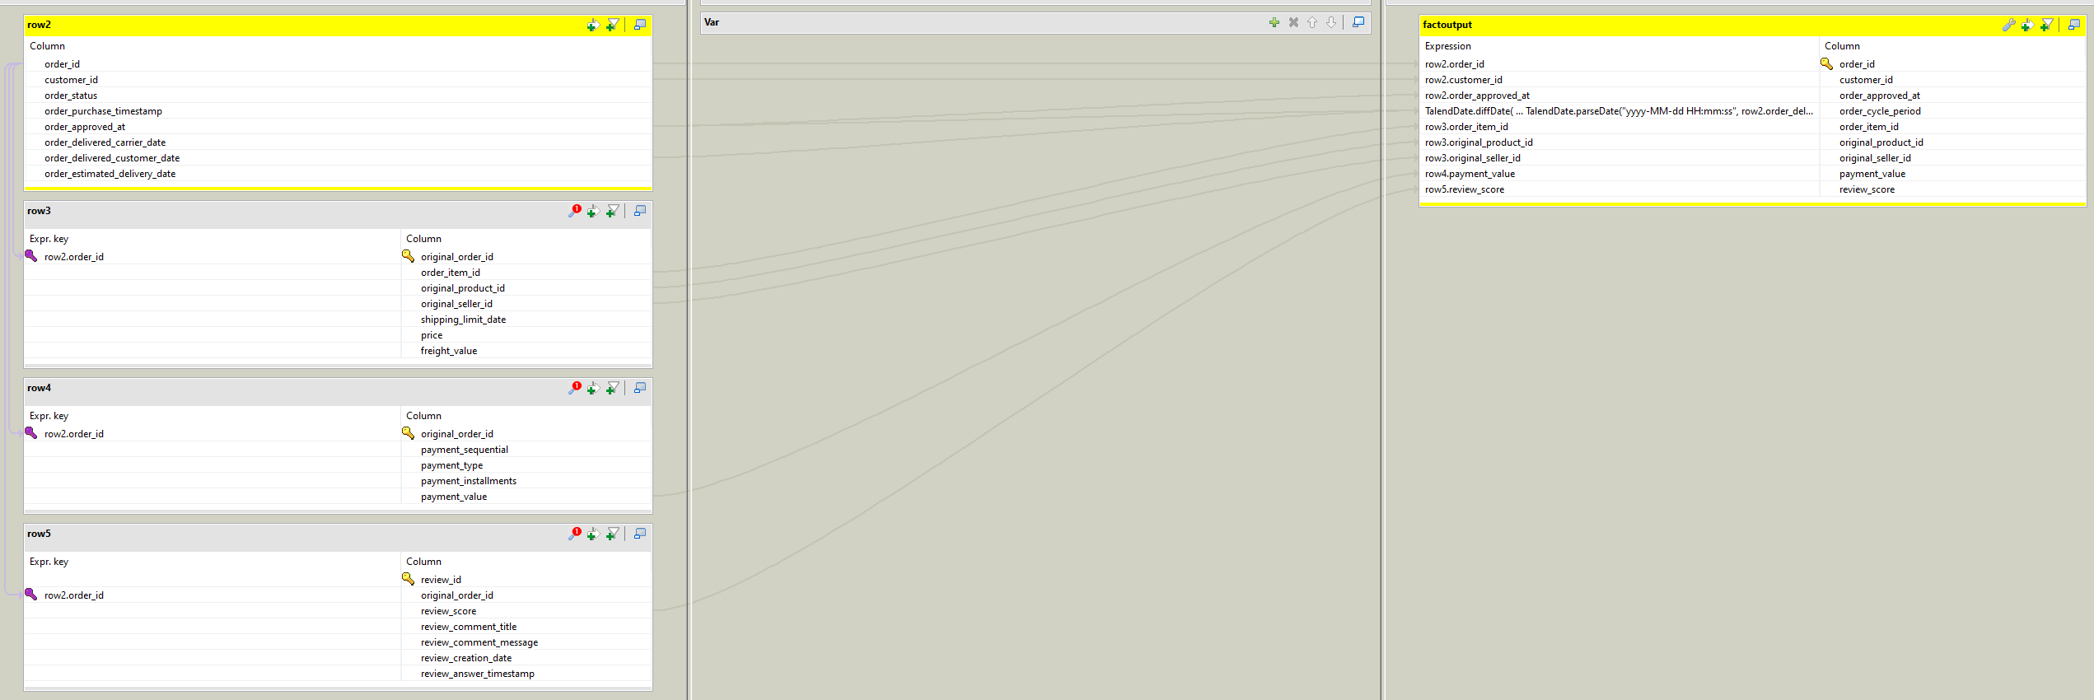The height and width of the screenshot is (700, 2094).
Task: Open the row5 settings wrench icon with warning badge
Action: click(x=574, y=534)
